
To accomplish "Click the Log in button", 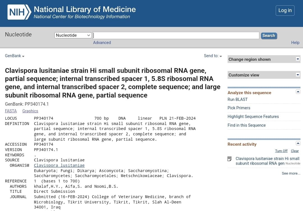I will click(x=285, y=11).
